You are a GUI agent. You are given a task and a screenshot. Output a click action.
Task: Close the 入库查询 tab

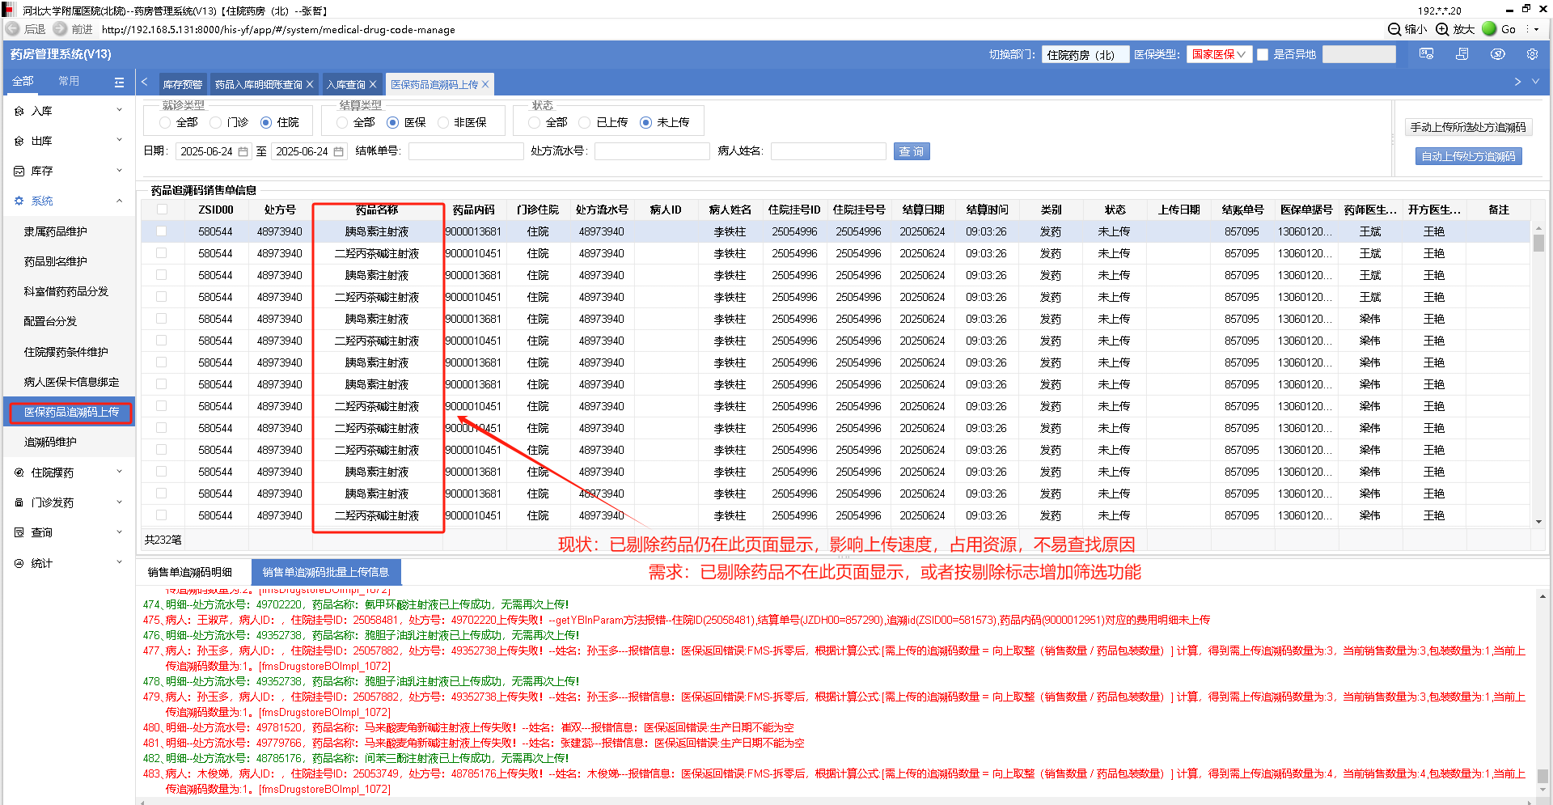pyautogui.click(x=373, y=84)
